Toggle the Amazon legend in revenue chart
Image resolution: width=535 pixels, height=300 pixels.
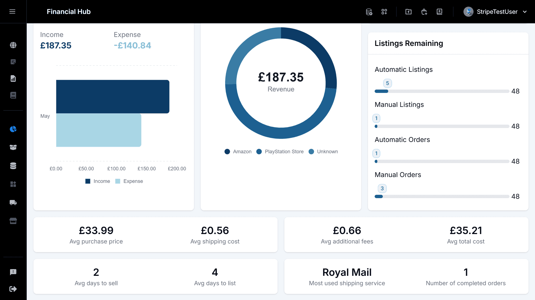[x=238, y=152]
